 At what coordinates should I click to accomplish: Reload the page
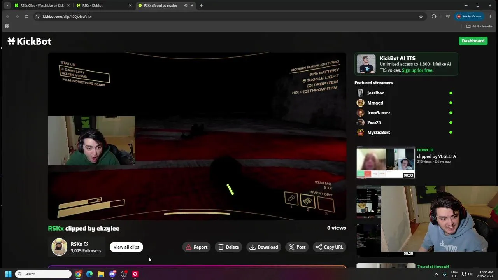pyautogui.click(x=26, y=16)
